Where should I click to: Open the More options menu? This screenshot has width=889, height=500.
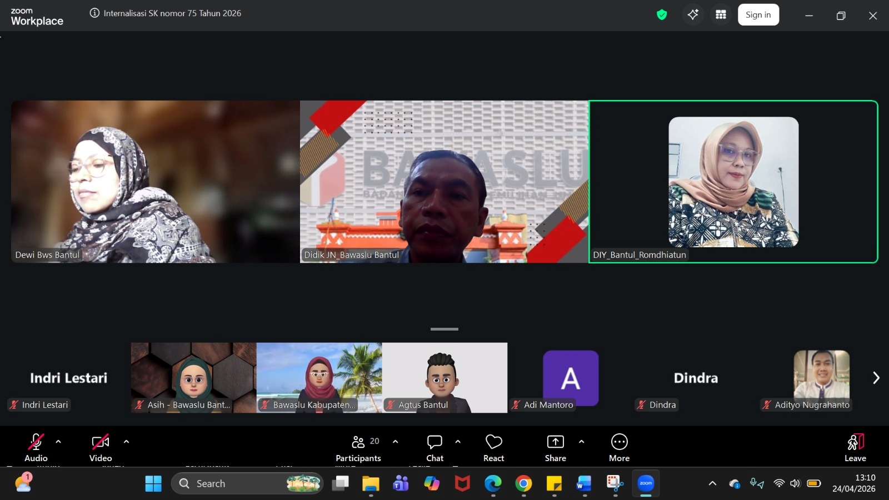619,447
